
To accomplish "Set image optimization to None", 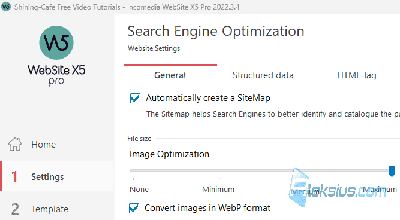I will pyautogui.click(x=139, y=190).
